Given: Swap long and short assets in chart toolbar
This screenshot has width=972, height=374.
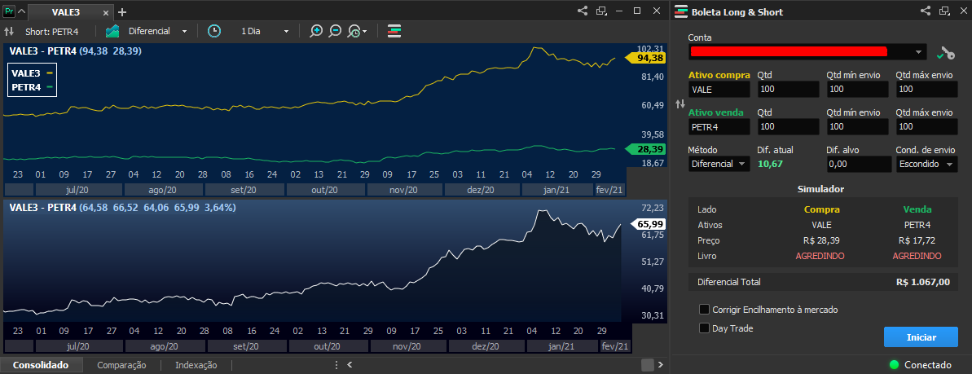Looking at the screenshot, I should [9, 31].
